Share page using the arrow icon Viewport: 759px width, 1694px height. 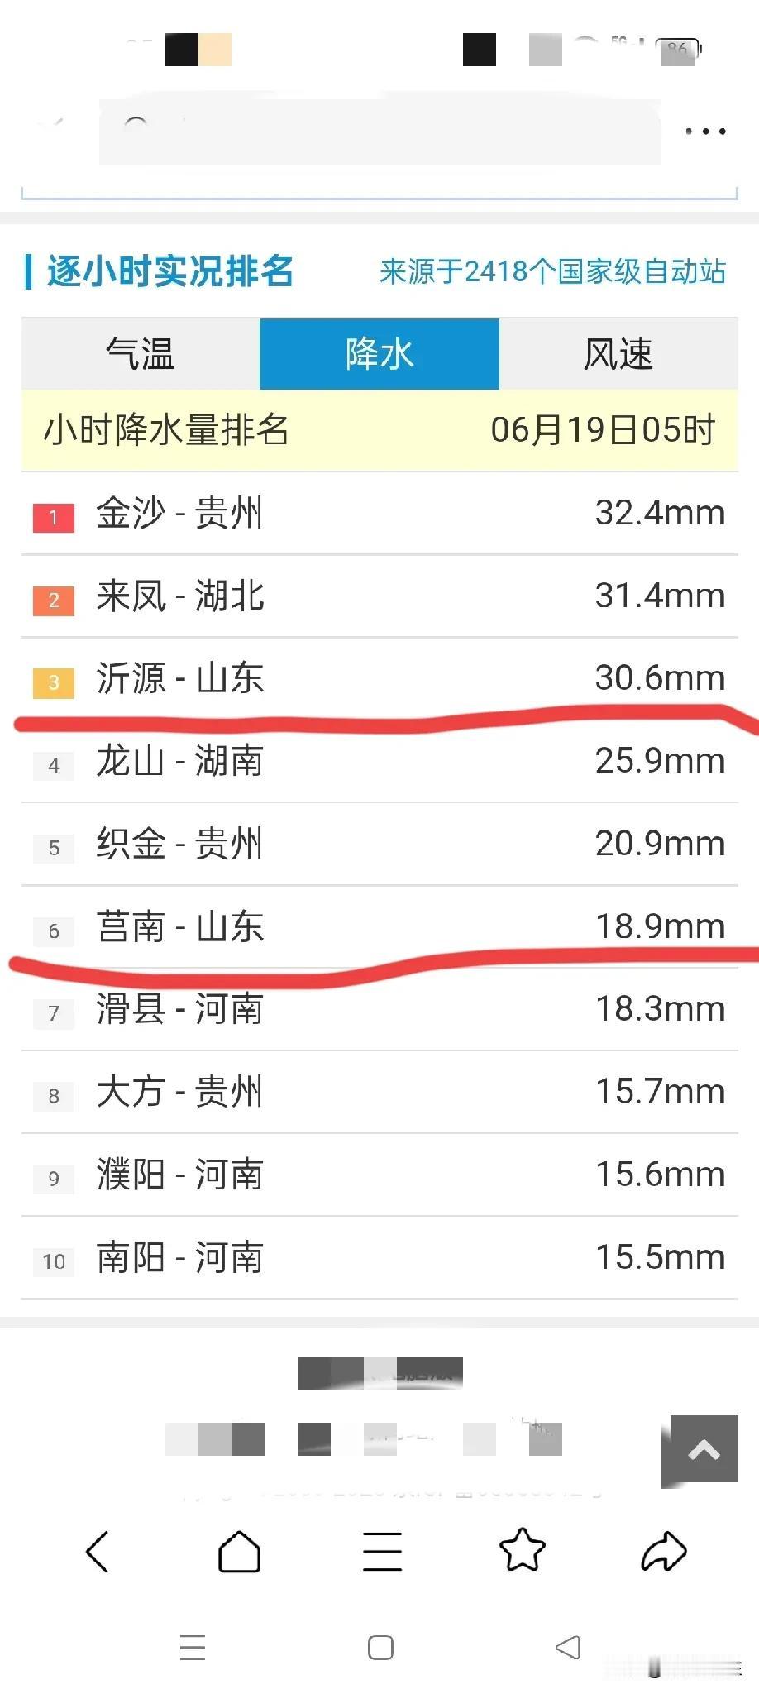(x=664, y=1551)
